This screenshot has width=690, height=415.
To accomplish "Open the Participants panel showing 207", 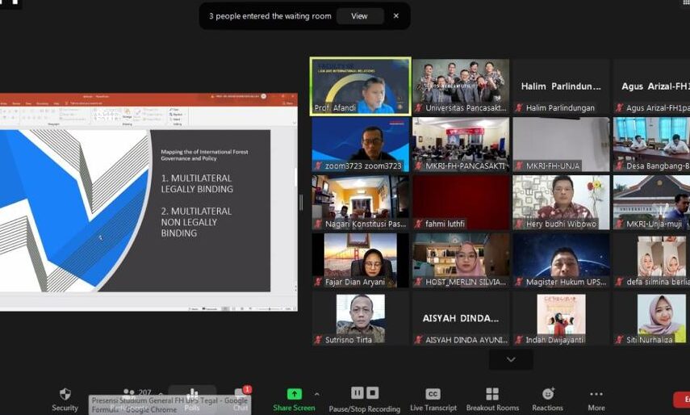I will click(x=138, y=392).
